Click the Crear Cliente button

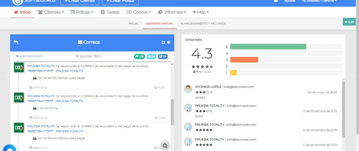pos(80,1)
